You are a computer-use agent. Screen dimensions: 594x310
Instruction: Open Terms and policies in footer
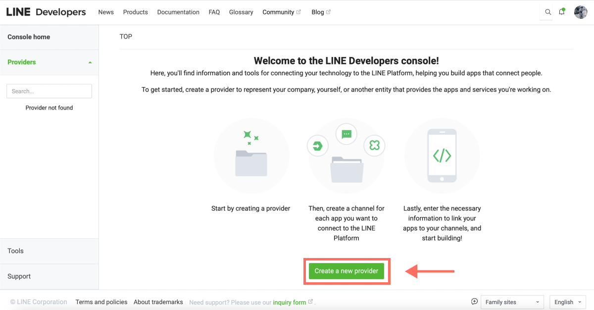(x=101, y=302)
